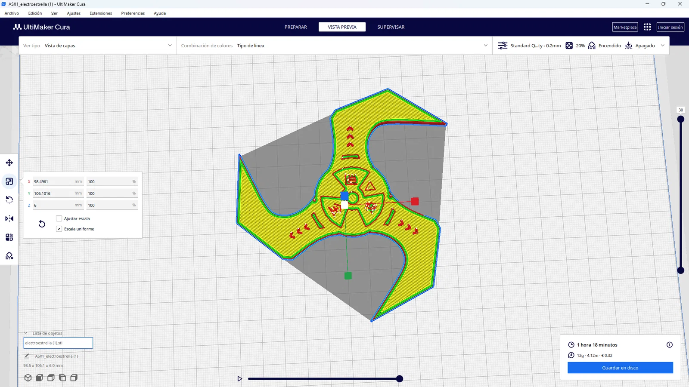Click the X size 98.4961 field
689x387 pixels.
[58, 181]
